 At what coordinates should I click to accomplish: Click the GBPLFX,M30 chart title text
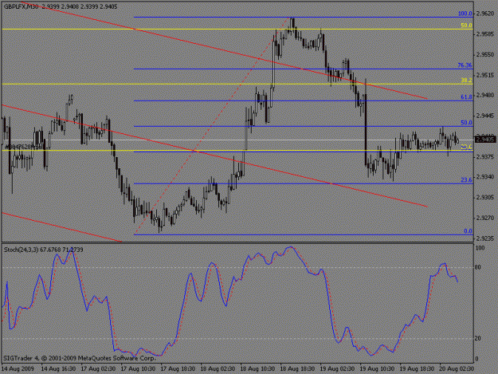(x=22, y=6)
